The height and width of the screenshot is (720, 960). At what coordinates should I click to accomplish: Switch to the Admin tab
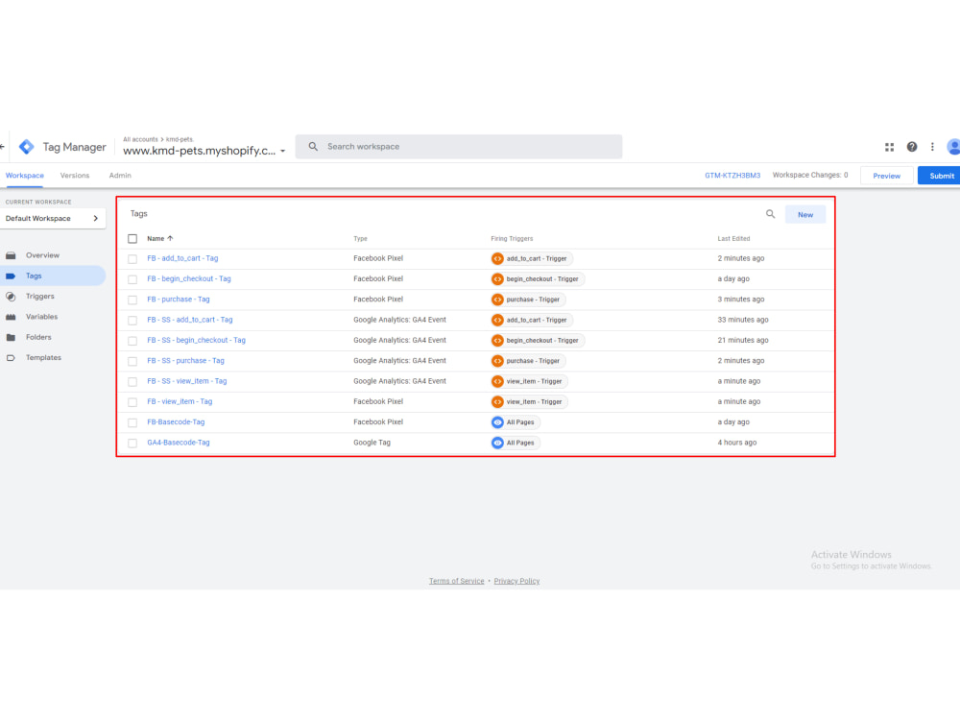click(x=120, y=176)
